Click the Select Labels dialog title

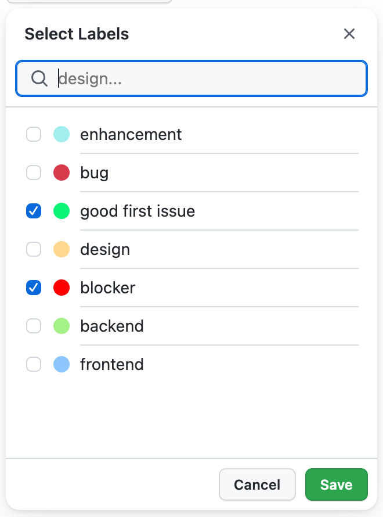coord(77,34)
